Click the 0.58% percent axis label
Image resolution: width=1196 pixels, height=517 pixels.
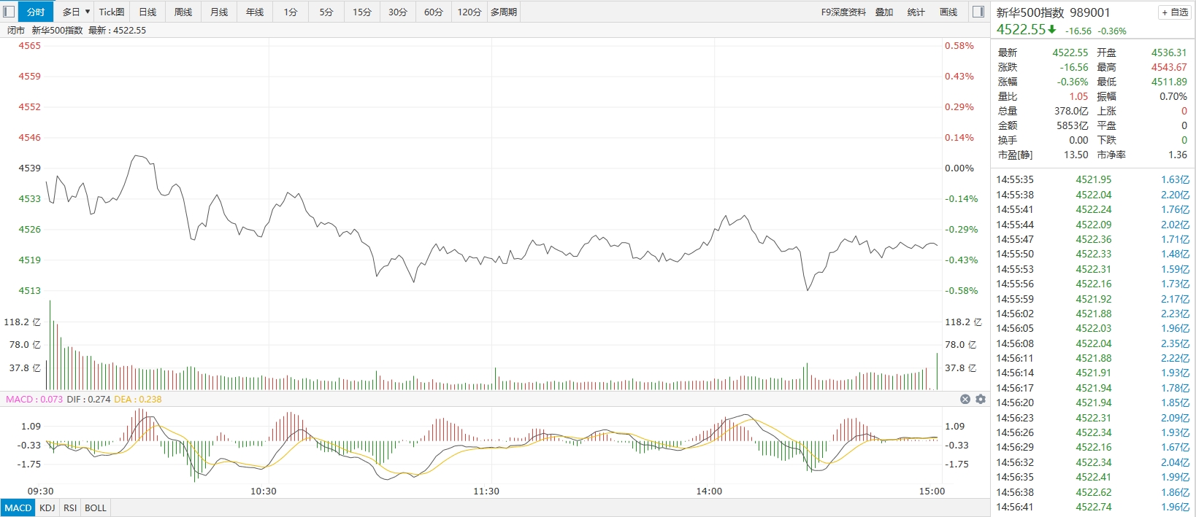coord(959,45)
